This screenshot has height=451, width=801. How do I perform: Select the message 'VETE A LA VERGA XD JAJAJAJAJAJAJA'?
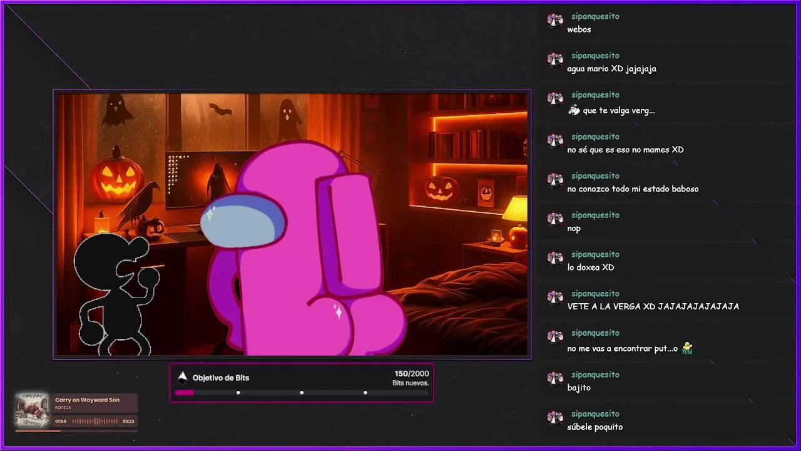(x=653, y=307)
